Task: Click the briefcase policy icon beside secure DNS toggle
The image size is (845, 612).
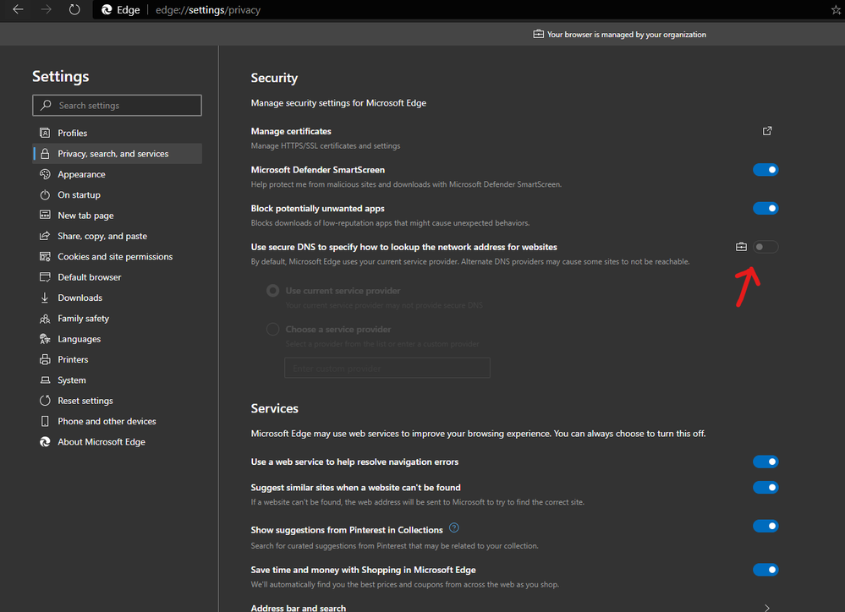Action: pos(741,247)
